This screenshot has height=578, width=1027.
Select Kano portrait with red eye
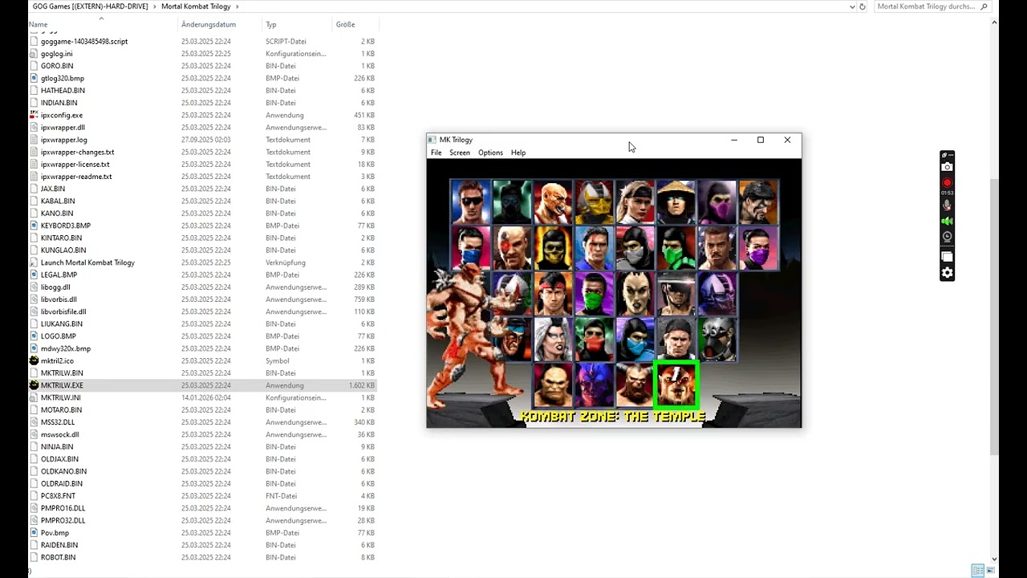tap(512, 247)
